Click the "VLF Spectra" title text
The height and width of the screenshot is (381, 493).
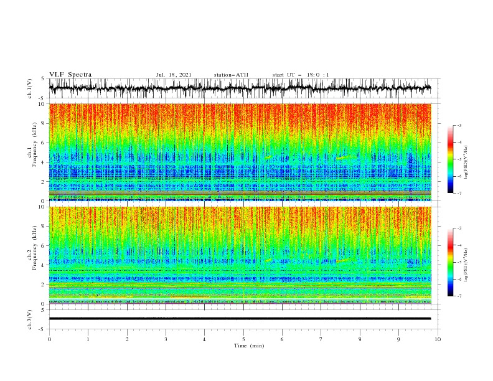tap(70, 75)
